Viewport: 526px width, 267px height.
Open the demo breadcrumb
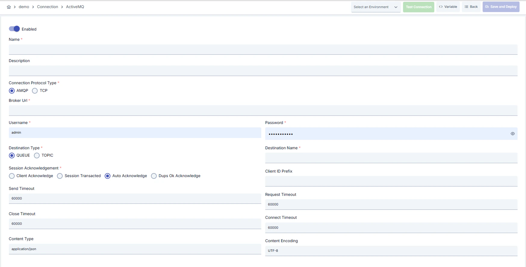[x=24, y=7]
